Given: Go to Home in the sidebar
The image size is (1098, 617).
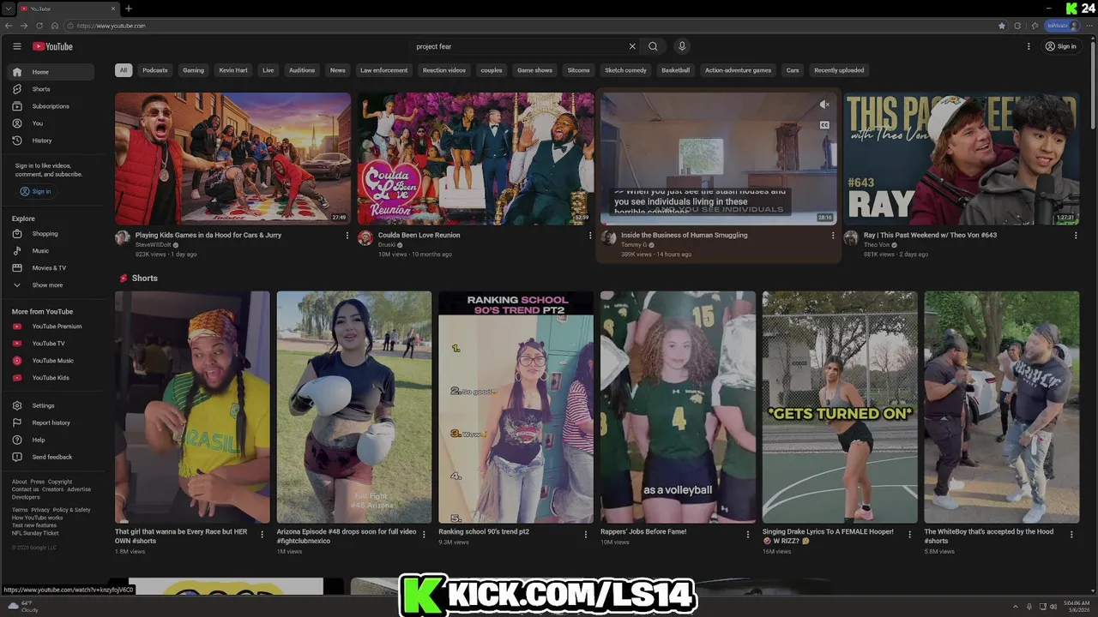Looking at the screenshot, I should point(51,72).
